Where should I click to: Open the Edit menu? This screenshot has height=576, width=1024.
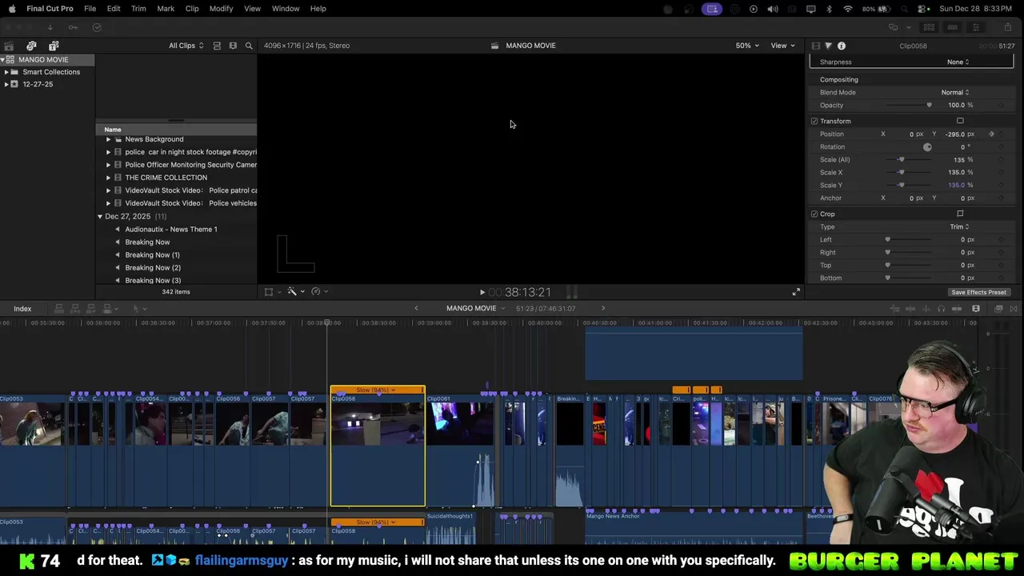click(114, 8)
